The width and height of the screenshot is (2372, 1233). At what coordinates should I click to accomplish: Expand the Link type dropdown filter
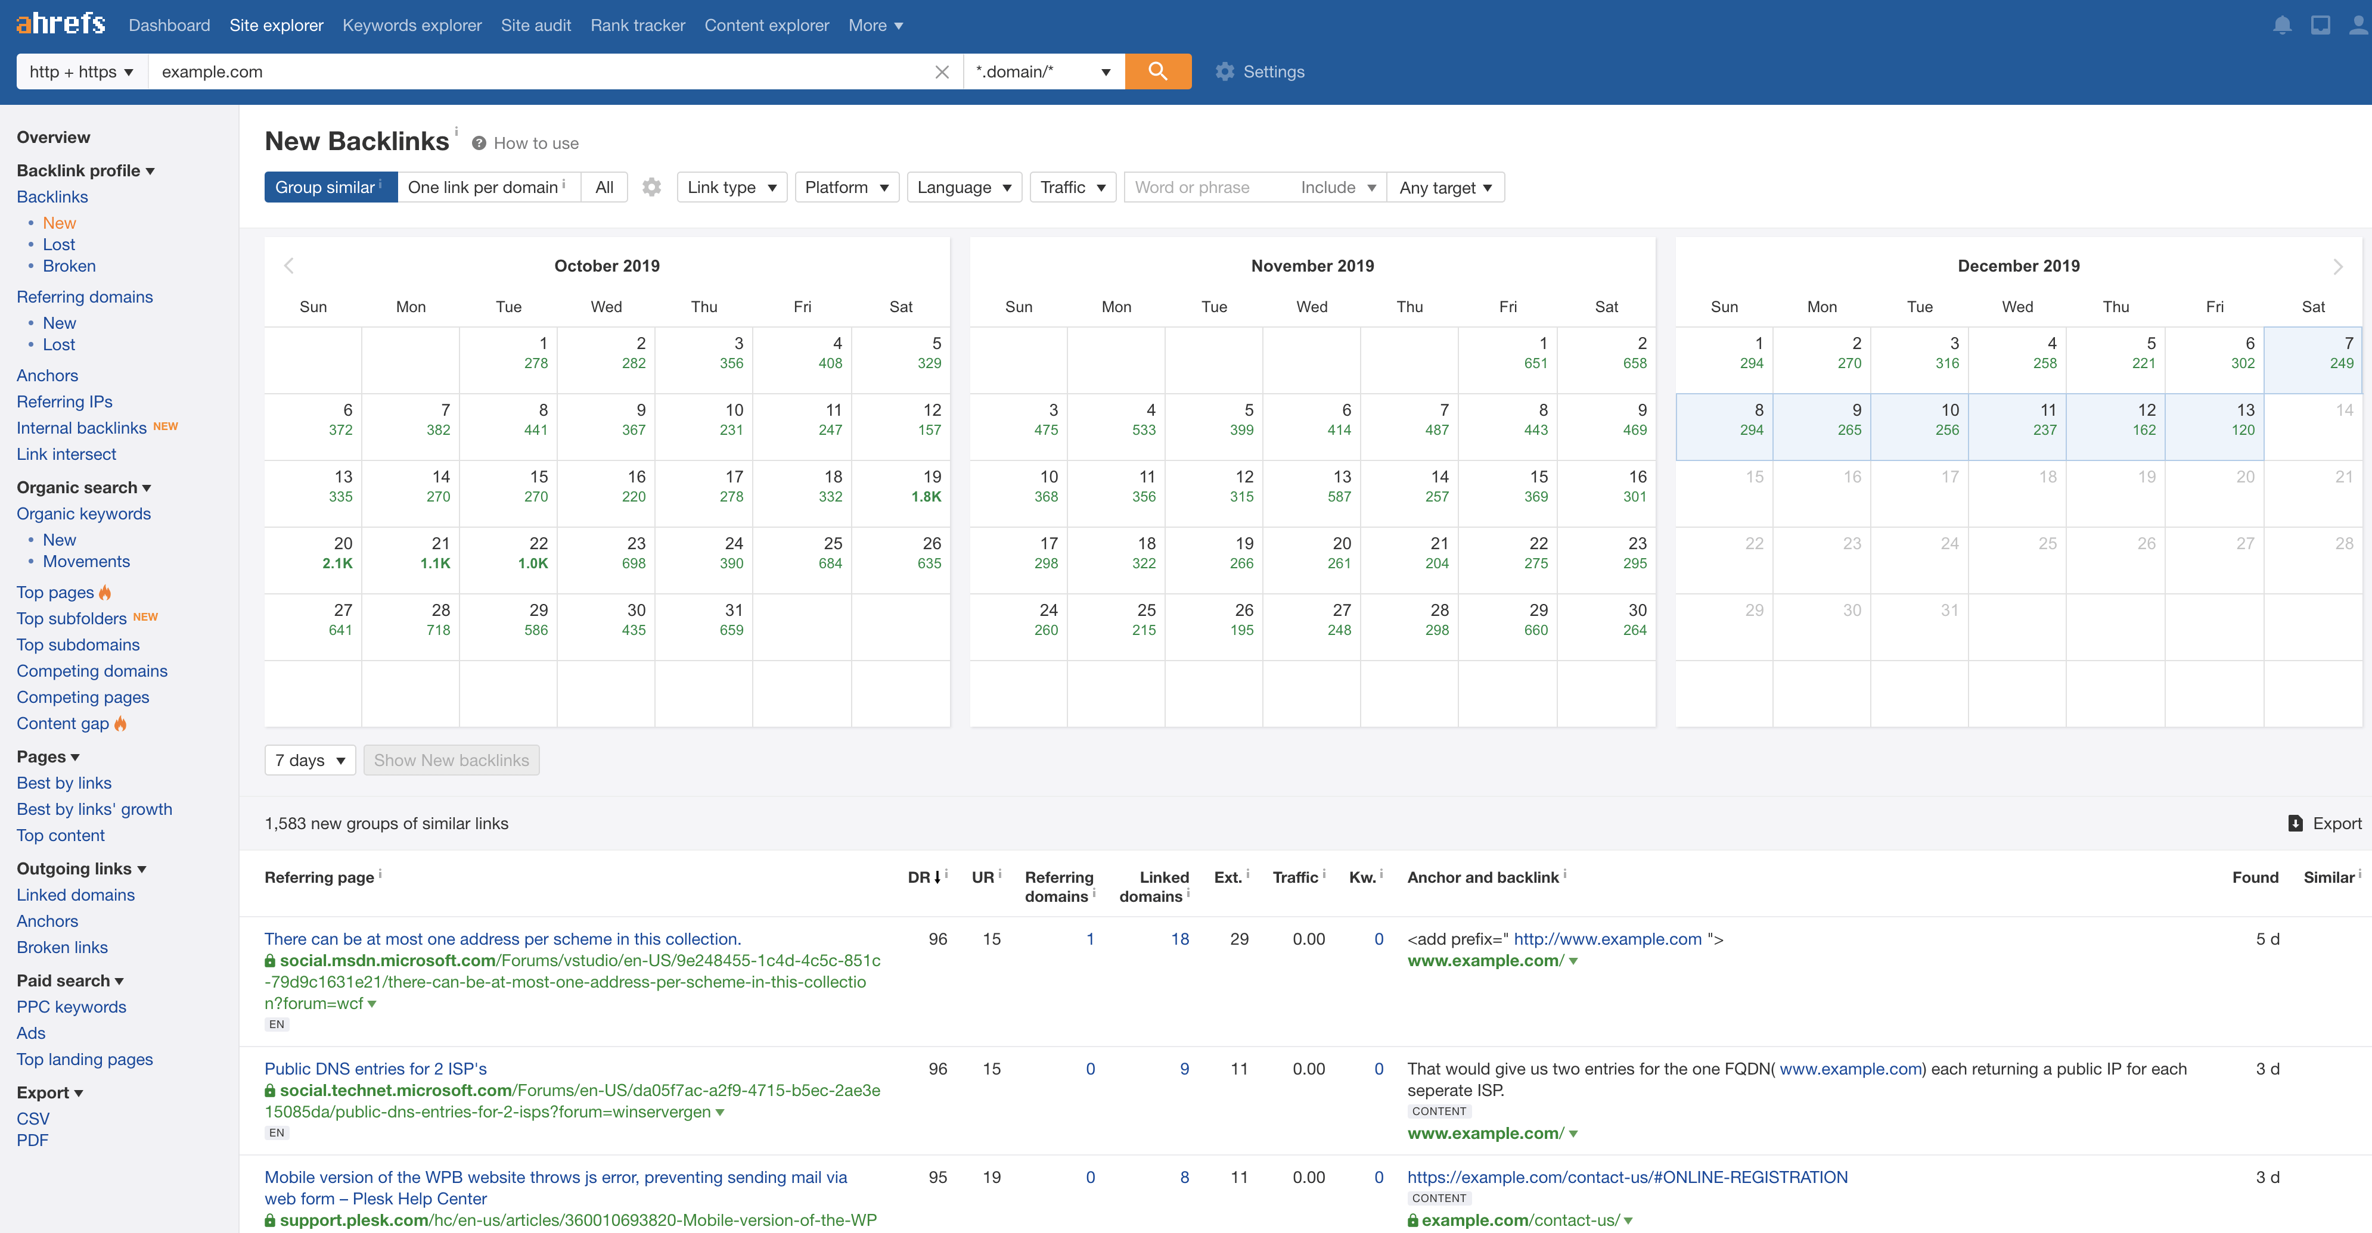pos(731,186)
